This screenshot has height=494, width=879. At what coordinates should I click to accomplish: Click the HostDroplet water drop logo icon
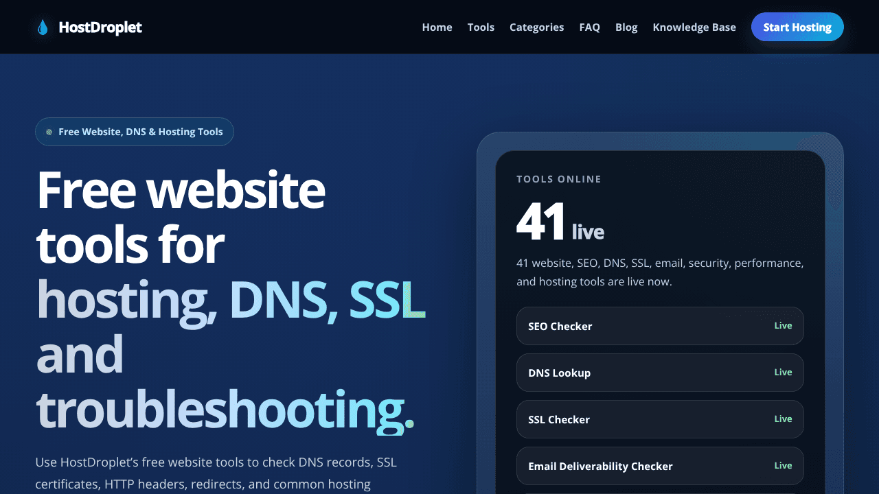(x=43, y=27)
